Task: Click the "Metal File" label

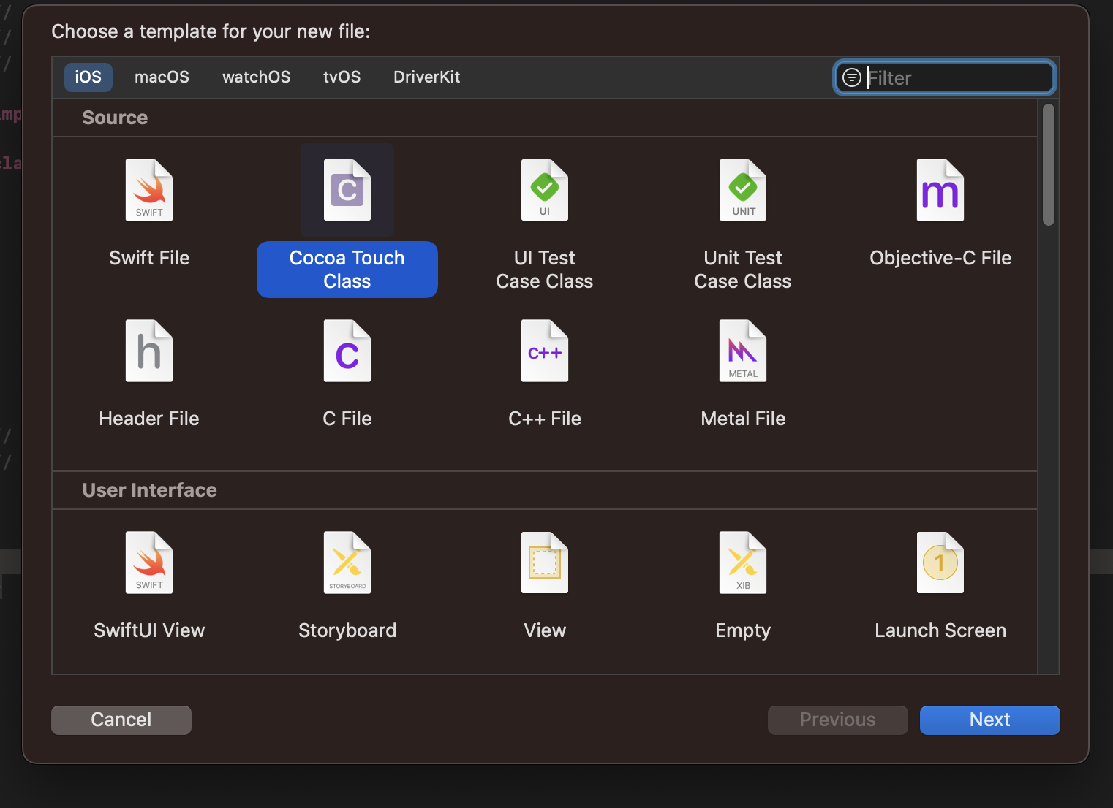Action: pos(743,419)
